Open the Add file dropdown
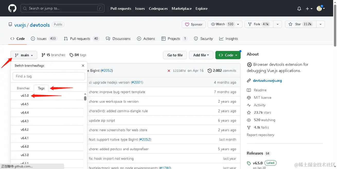Viewport: 337px width, 169px height. [201, 55]
